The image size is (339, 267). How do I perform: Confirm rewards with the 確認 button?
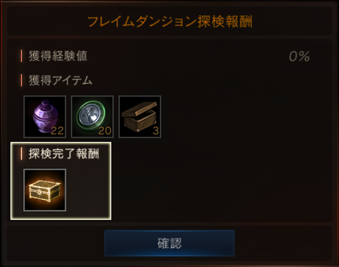point(169,243)
